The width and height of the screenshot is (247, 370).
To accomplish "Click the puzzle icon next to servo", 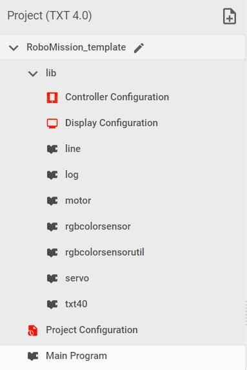I will click(52, 279).
